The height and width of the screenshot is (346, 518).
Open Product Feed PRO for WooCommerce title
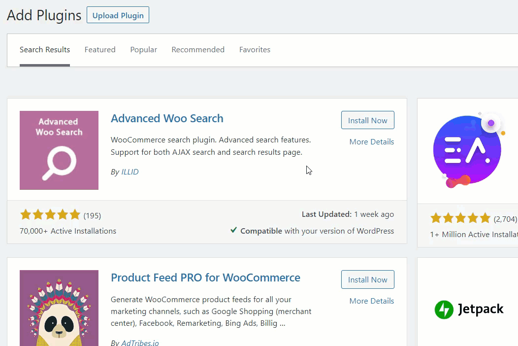coord(205,277)
